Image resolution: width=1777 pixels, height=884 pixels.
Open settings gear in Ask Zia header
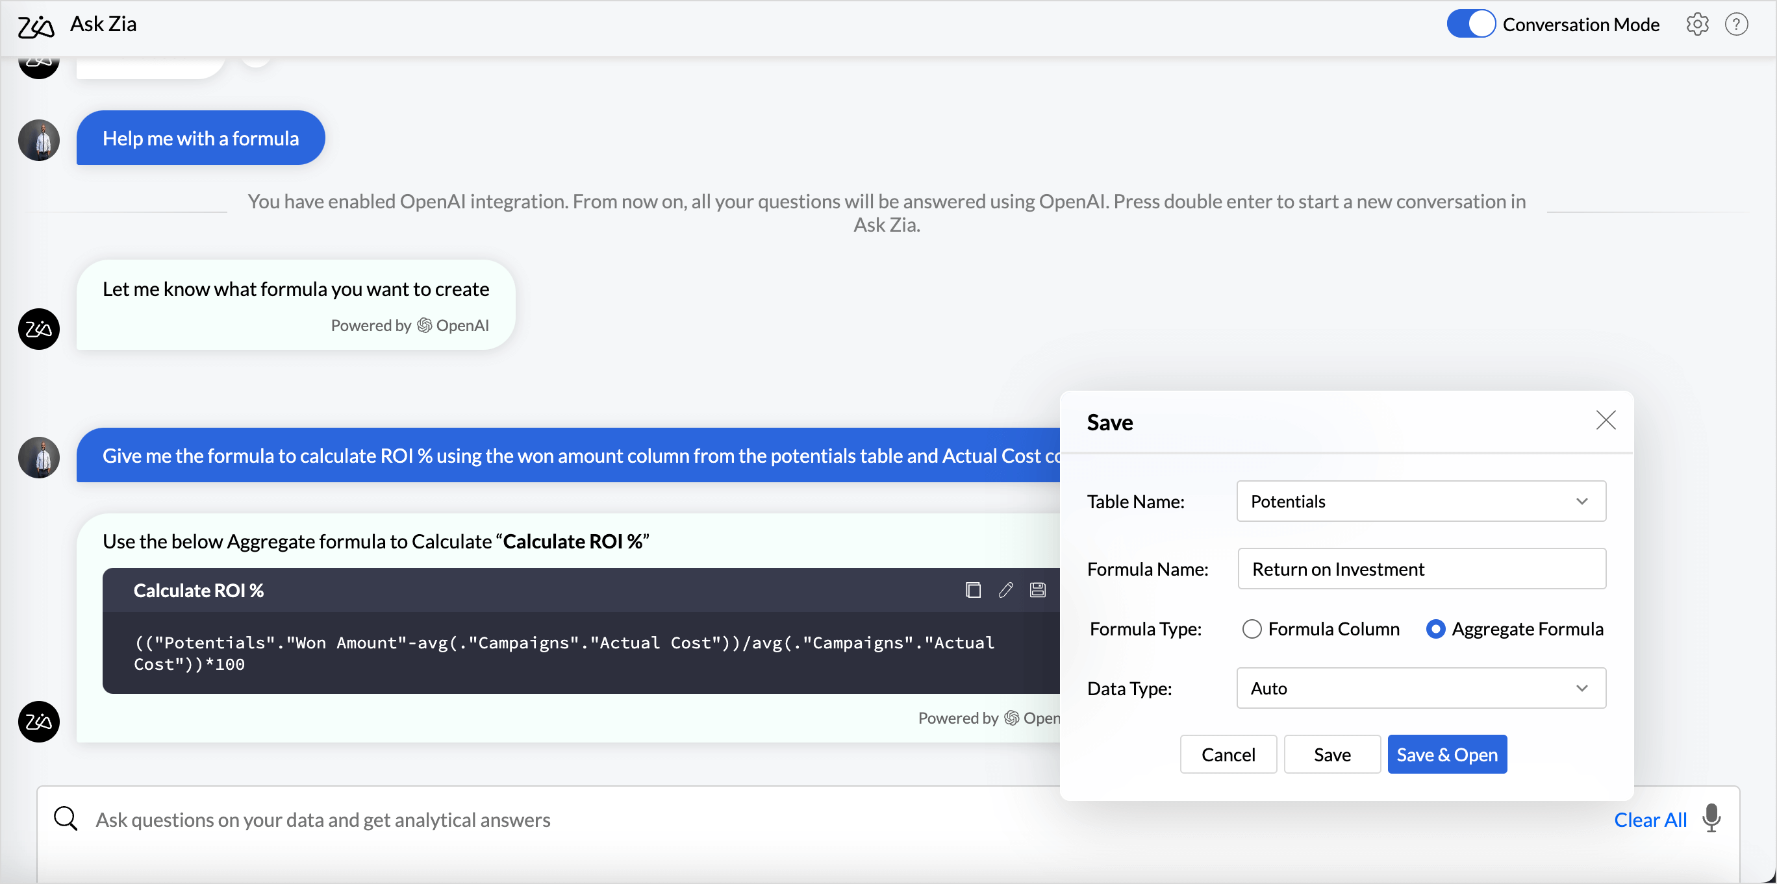1697,24
